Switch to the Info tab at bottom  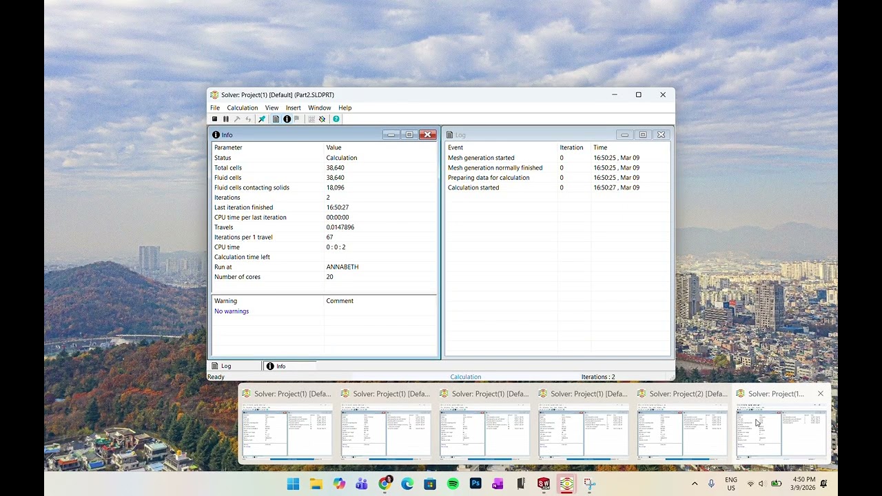tap(289, 366)
